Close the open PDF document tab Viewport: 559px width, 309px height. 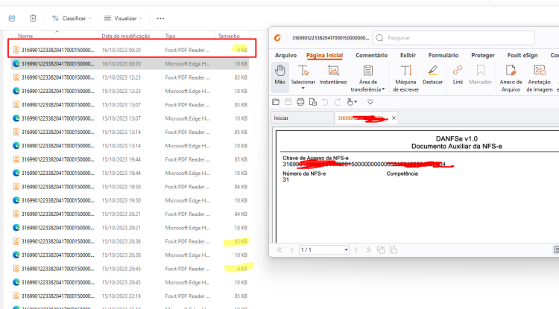pos(394,118)
